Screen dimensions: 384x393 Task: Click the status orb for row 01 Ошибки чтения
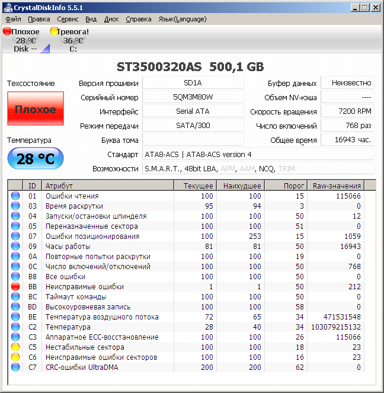(x=15, y=196)
